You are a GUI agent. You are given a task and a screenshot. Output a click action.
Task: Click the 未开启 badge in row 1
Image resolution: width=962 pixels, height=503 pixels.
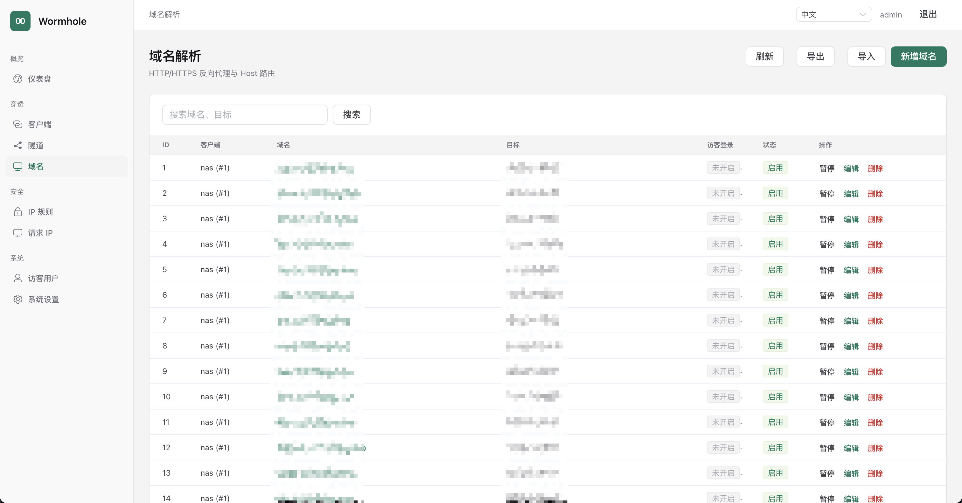723,168
